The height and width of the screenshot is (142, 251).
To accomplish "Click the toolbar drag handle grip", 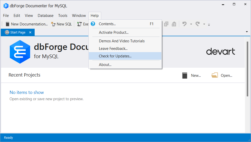I will (2, 24).
